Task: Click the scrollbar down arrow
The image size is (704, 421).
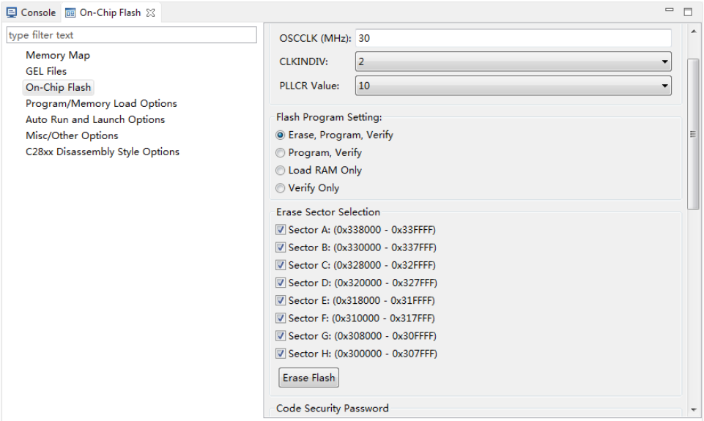Action: (694, 409)
